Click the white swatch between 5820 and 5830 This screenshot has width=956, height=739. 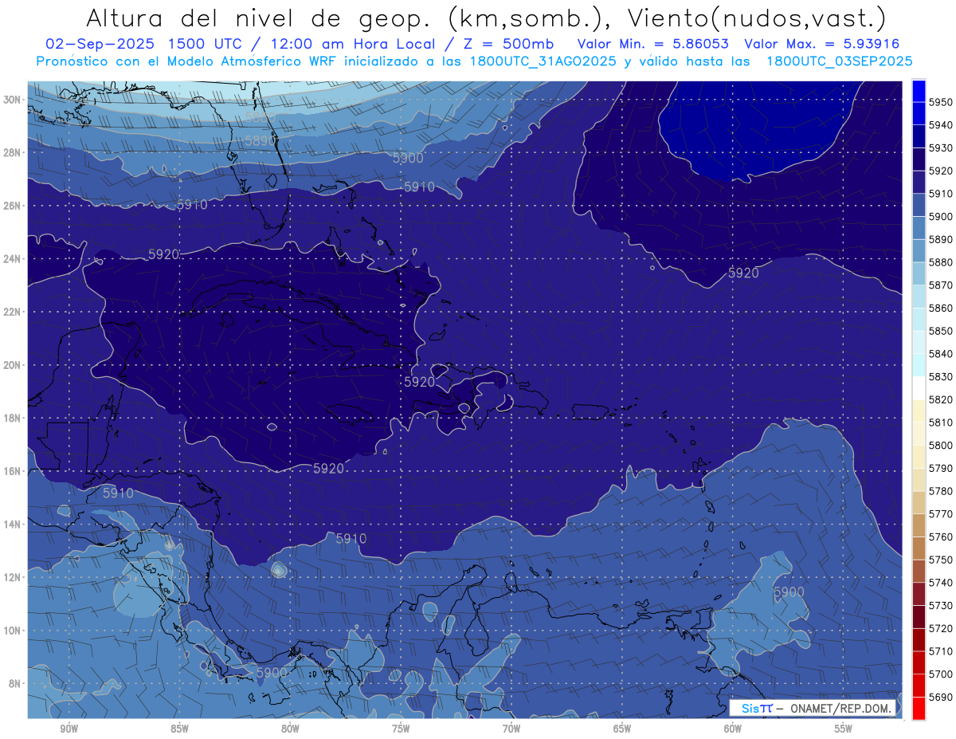[x=919, y=388]
